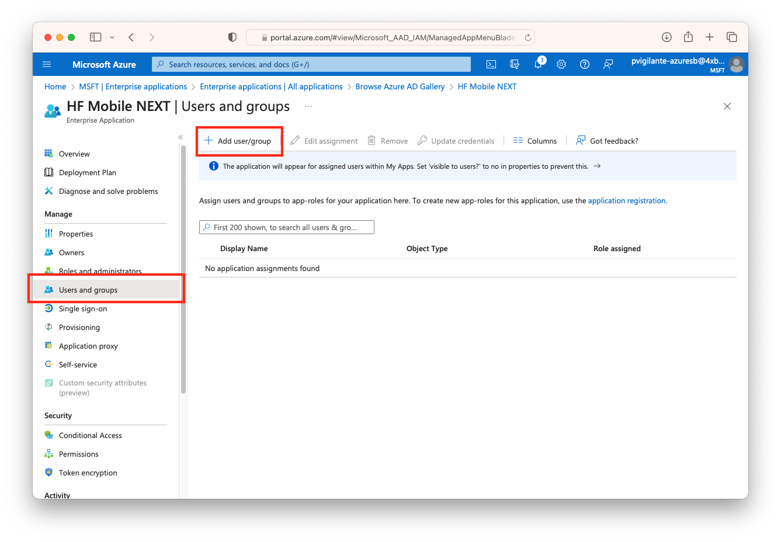
Task: Open the notifications bell
Action: pyautogui.click(x=538, y=64)
